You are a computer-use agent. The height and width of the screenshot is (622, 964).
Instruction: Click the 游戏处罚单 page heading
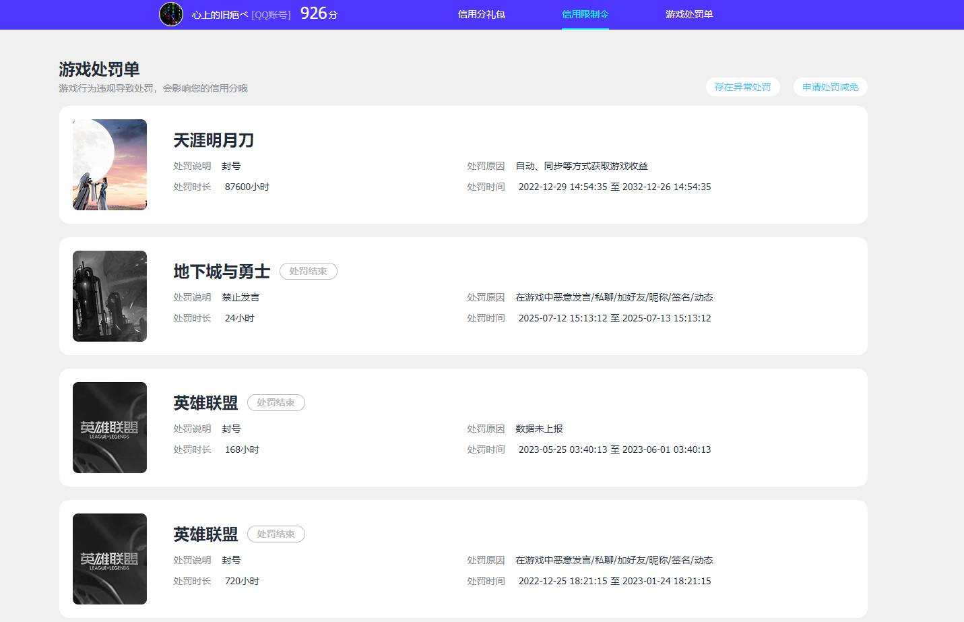point(99,69)
